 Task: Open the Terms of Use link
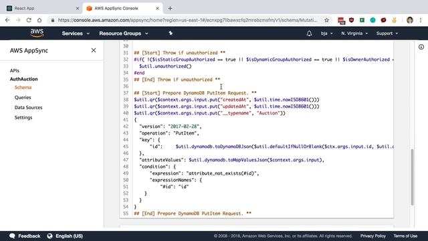(405, 236)
